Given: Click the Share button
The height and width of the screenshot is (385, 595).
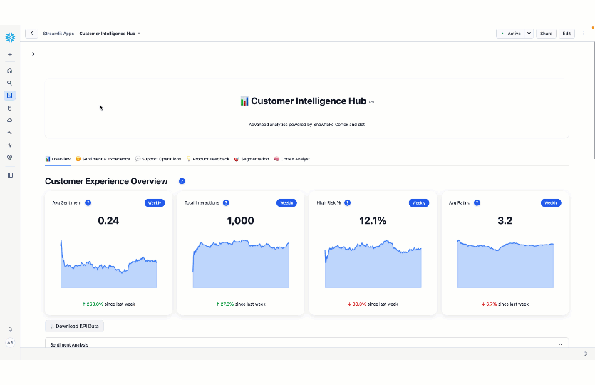Looking at the screenshot, I should click(x=546, y=34).
